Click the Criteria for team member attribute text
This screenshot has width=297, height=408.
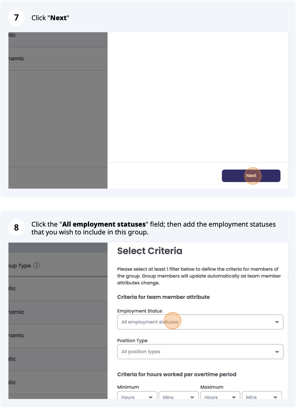(x=163, y=297)
